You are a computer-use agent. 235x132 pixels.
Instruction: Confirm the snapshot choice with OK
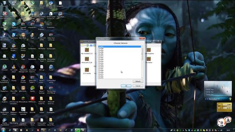[x=126, y=86]
